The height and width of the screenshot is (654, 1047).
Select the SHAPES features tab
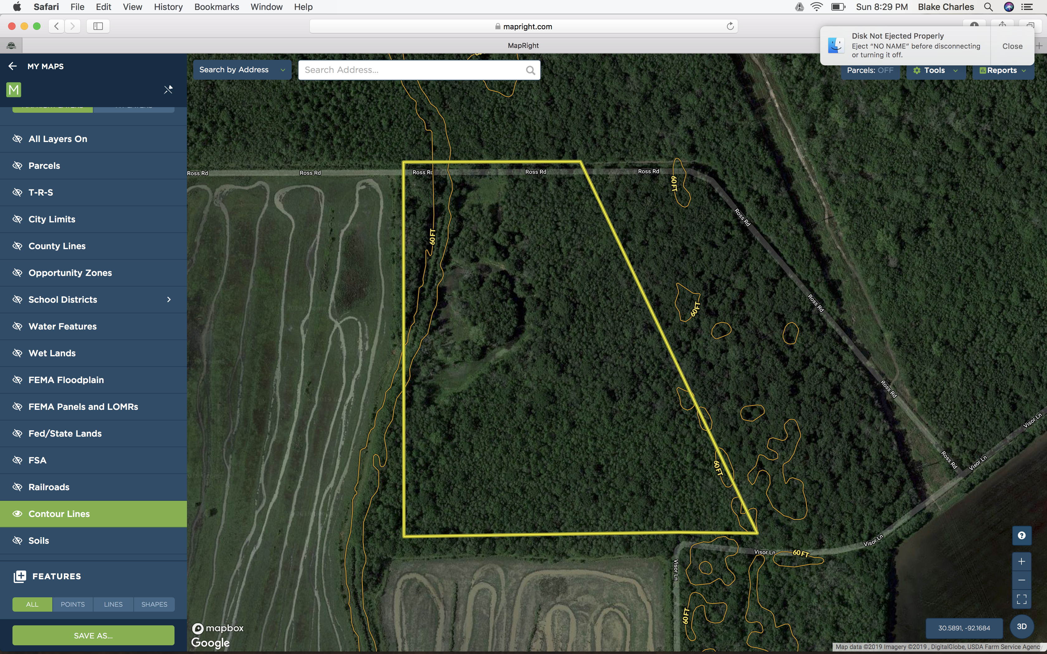click(x=154, y=604)
